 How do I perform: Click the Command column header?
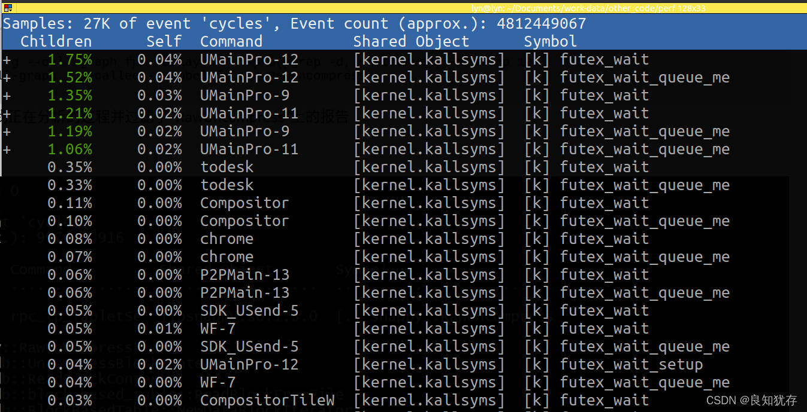point(231,41)
